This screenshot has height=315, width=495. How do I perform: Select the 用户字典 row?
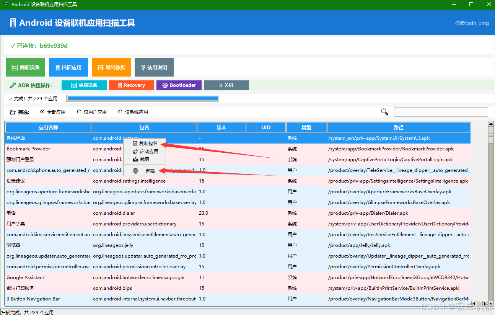click(x=238, y=224)
